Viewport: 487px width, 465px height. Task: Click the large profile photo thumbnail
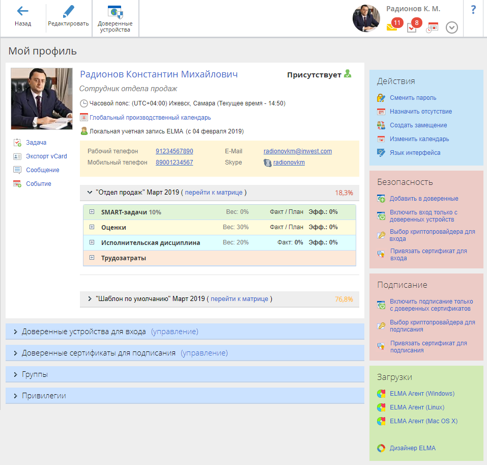(x=42, y=99)
